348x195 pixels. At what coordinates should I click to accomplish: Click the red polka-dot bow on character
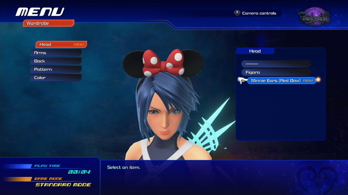[x=164, y=62]
